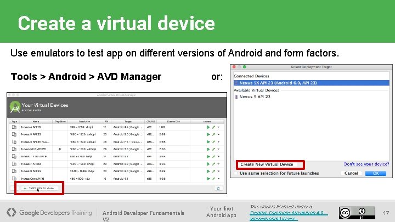Click the device type icon of the Nexus 9 row
Image resolution: width=395 pixels, height=222 pixels.
(x=14, y=171)
